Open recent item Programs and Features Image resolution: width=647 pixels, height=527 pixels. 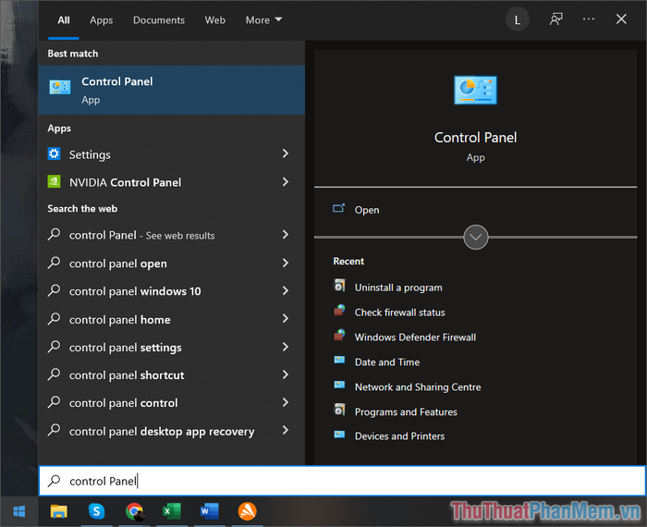point(406,411)
